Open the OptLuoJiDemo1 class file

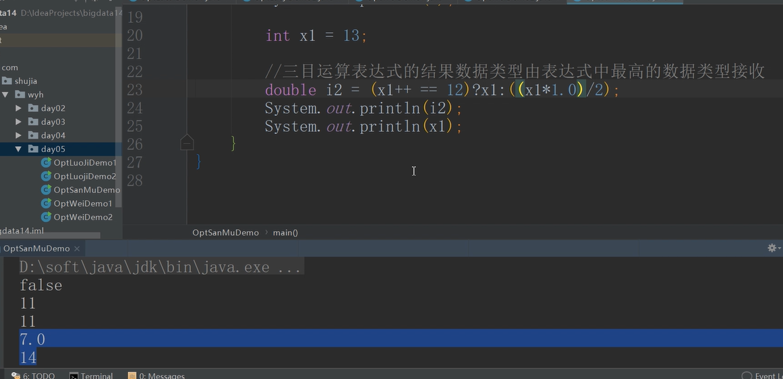[85, 162]
